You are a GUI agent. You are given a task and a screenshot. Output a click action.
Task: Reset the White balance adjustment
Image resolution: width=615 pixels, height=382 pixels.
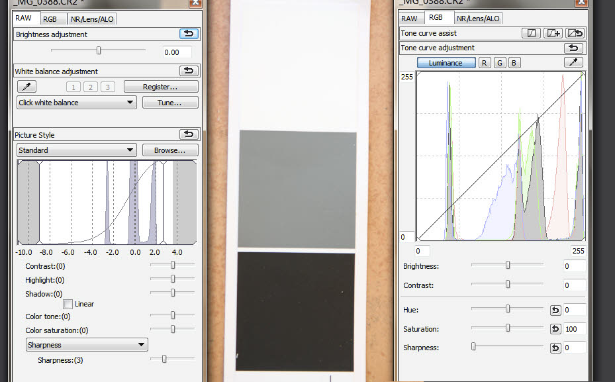pyautogui.click(x=189, y=71)
